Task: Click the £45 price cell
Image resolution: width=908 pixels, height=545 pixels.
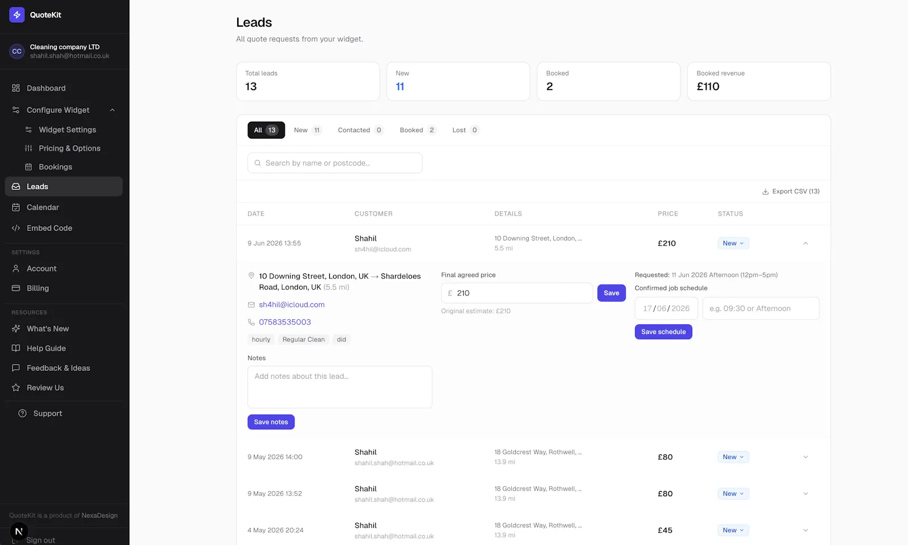Action: click(x=665, y=530)
